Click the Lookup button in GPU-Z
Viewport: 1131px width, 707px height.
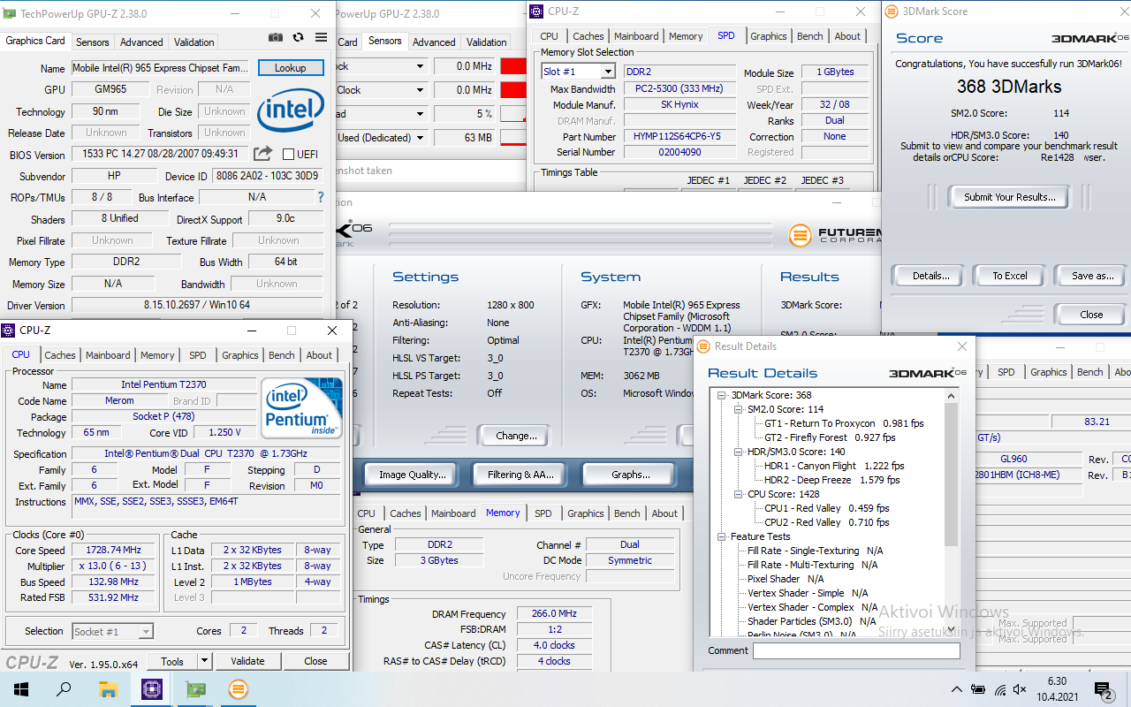click(x=291, y=68)
